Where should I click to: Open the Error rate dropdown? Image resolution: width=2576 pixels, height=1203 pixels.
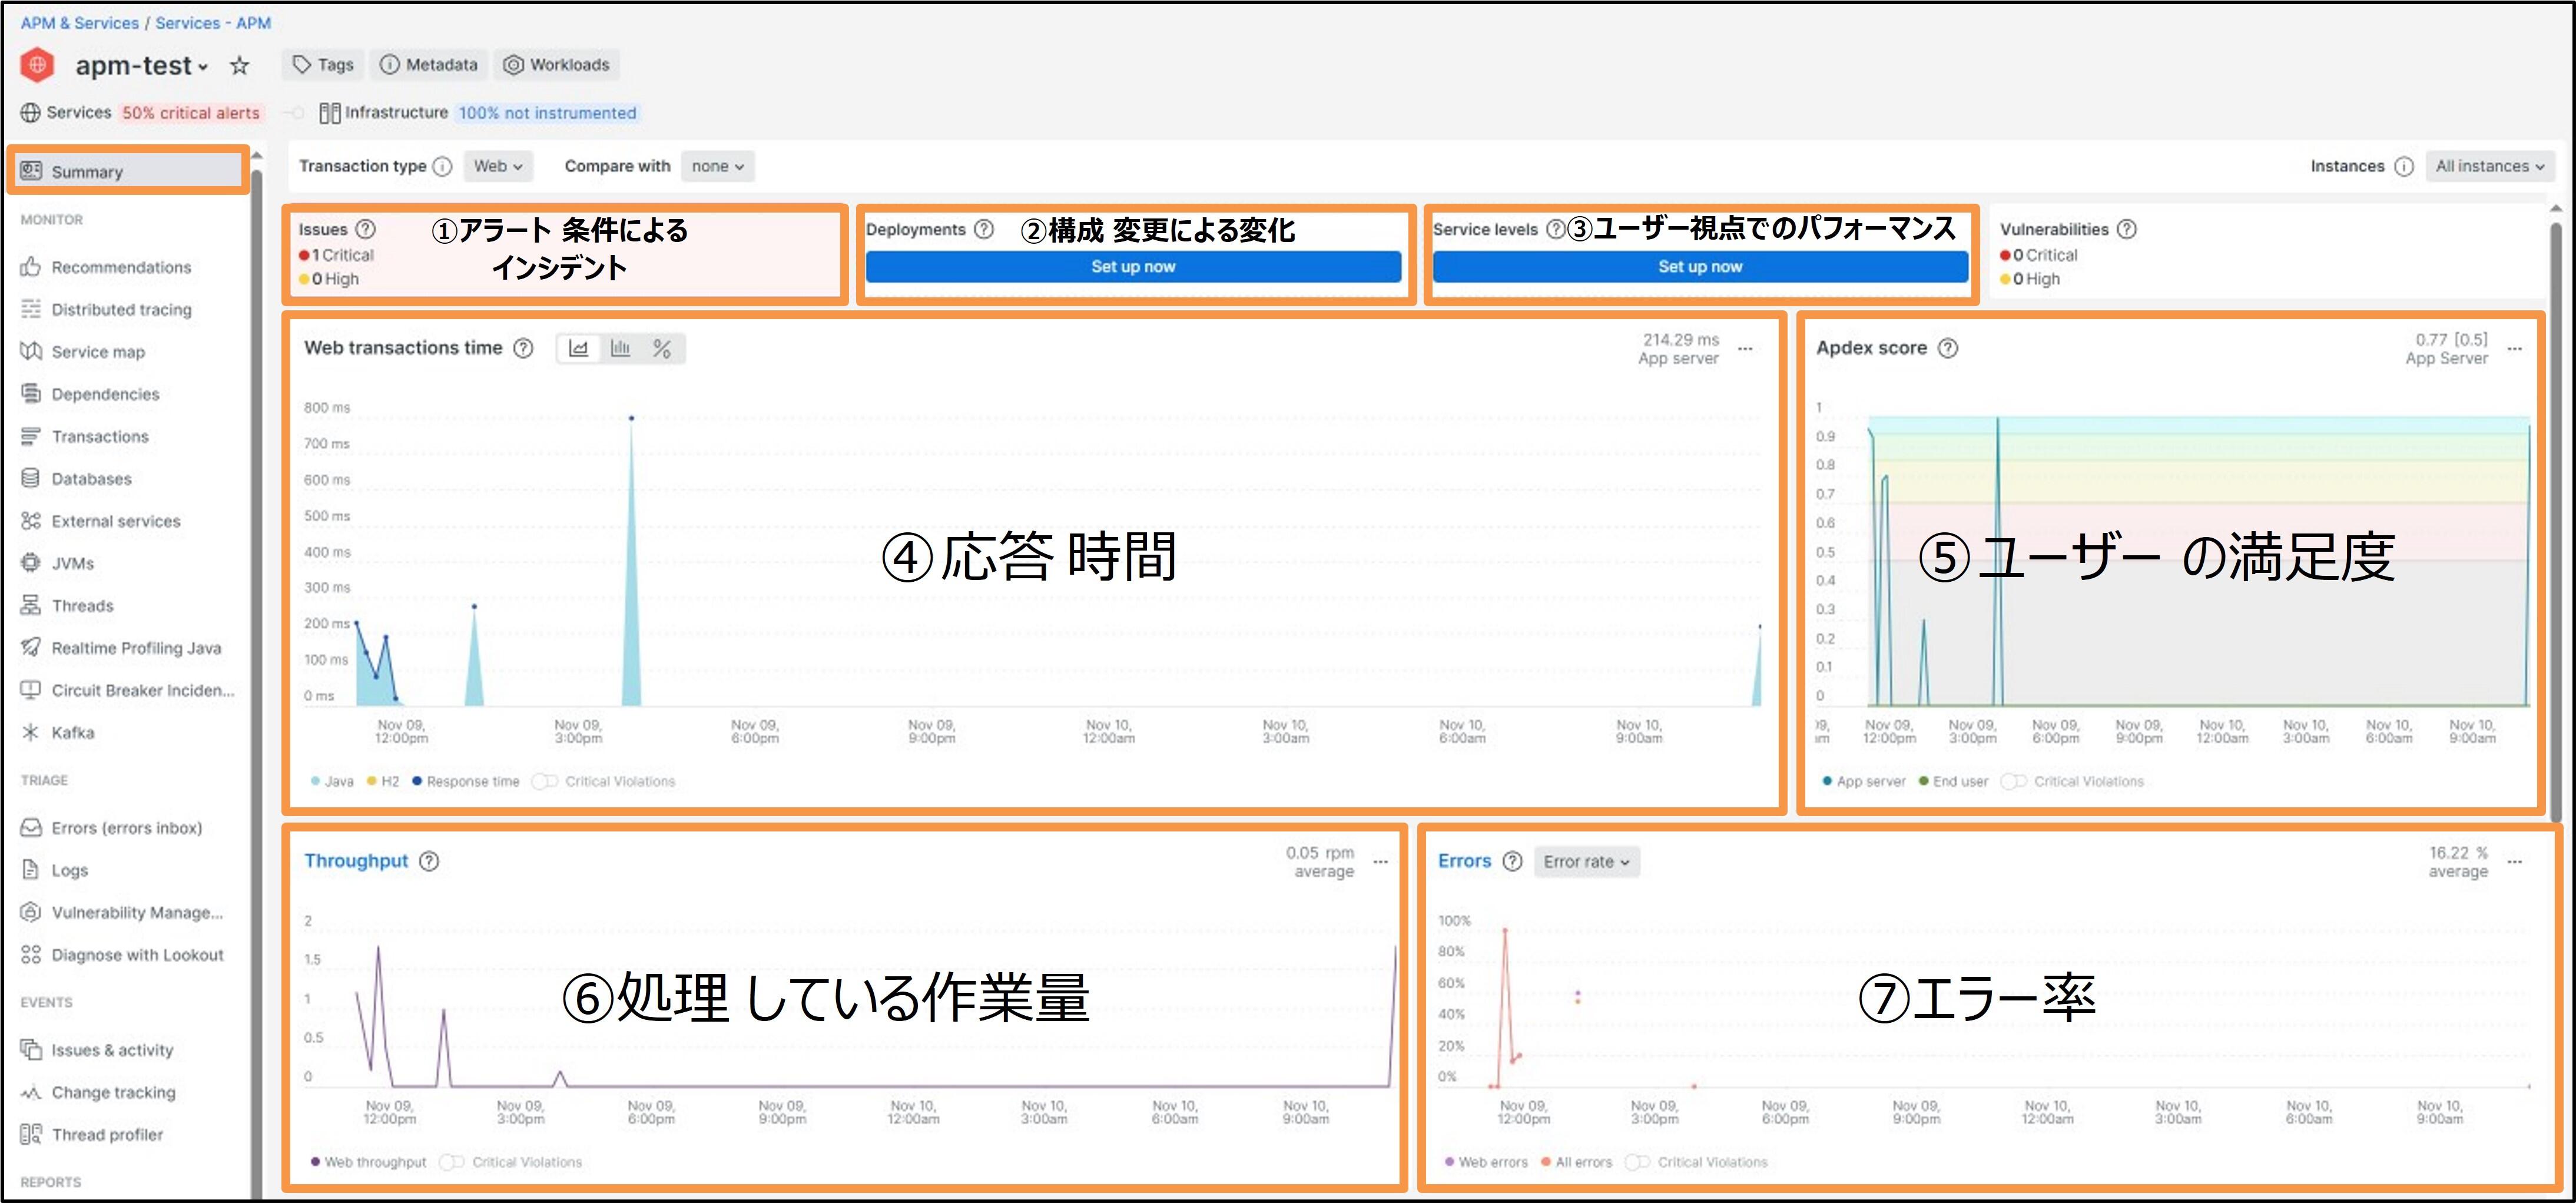[1586, 861]
